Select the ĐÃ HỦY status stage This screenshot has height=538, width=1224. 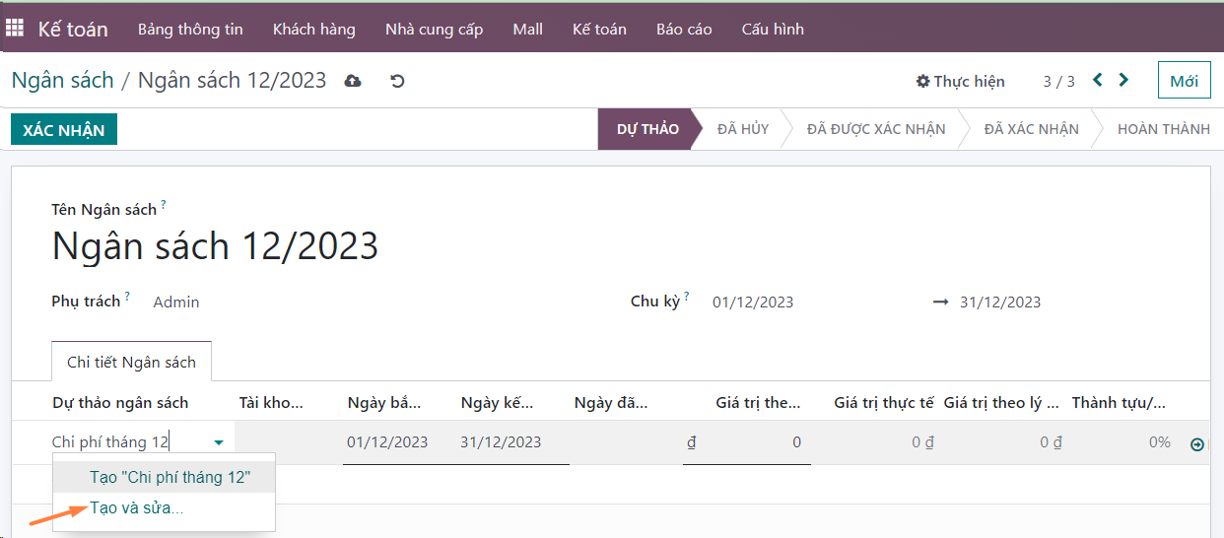coord(743,129)
